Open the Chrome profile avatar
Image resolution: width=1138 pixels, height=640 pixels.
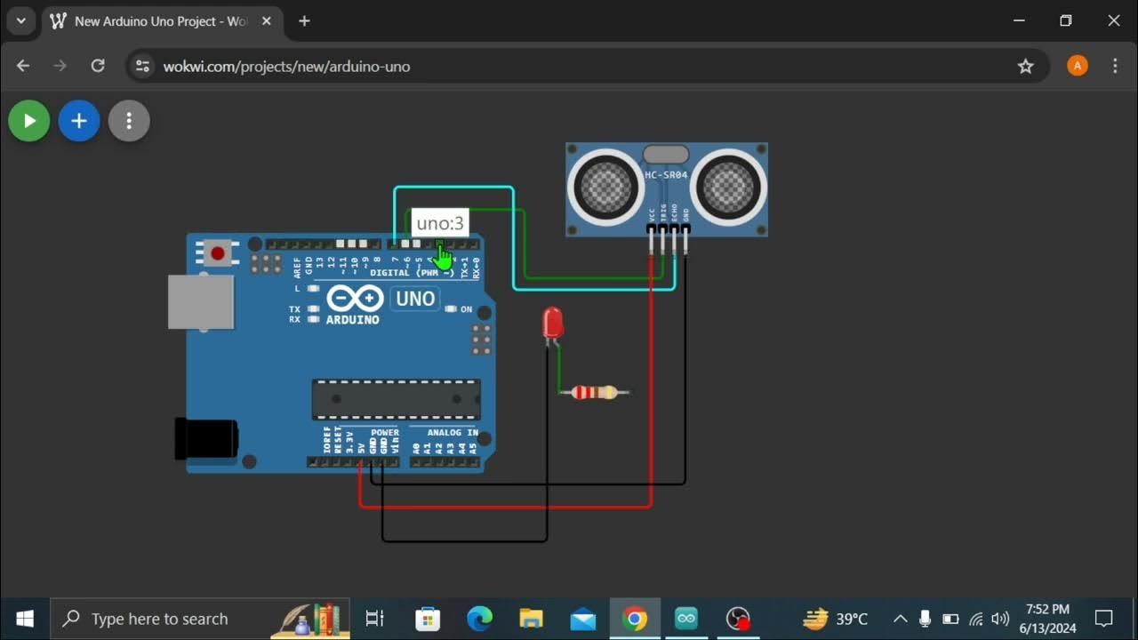pos(1078,66)
